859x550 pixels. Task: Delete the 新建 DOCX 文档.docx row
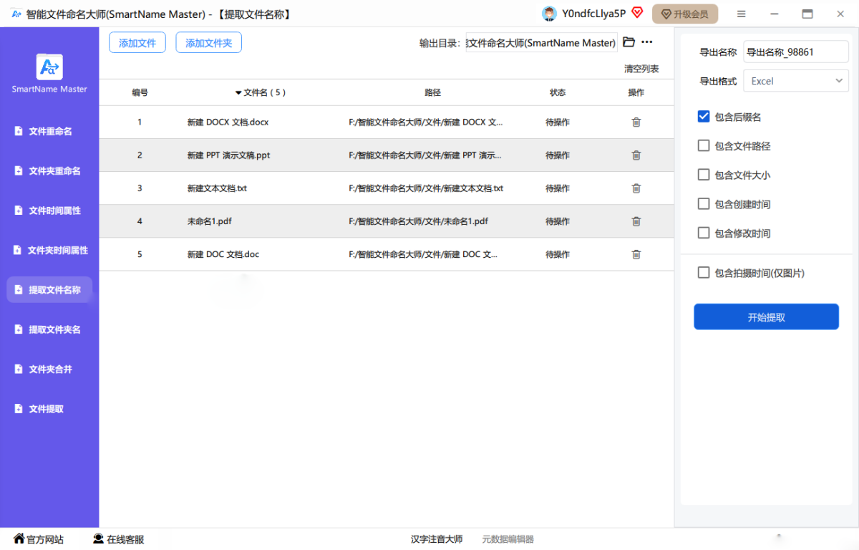[636, 122]
